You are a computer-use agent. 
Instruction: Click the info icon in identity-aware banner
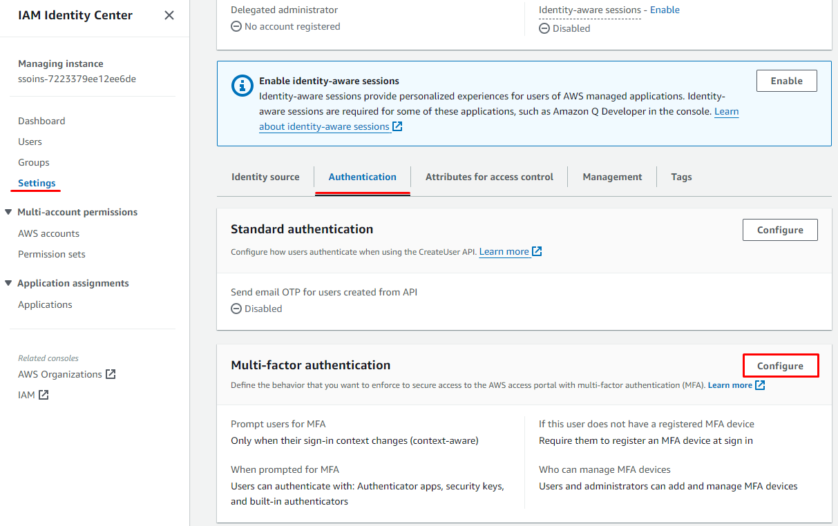click(x=242, y=85)
